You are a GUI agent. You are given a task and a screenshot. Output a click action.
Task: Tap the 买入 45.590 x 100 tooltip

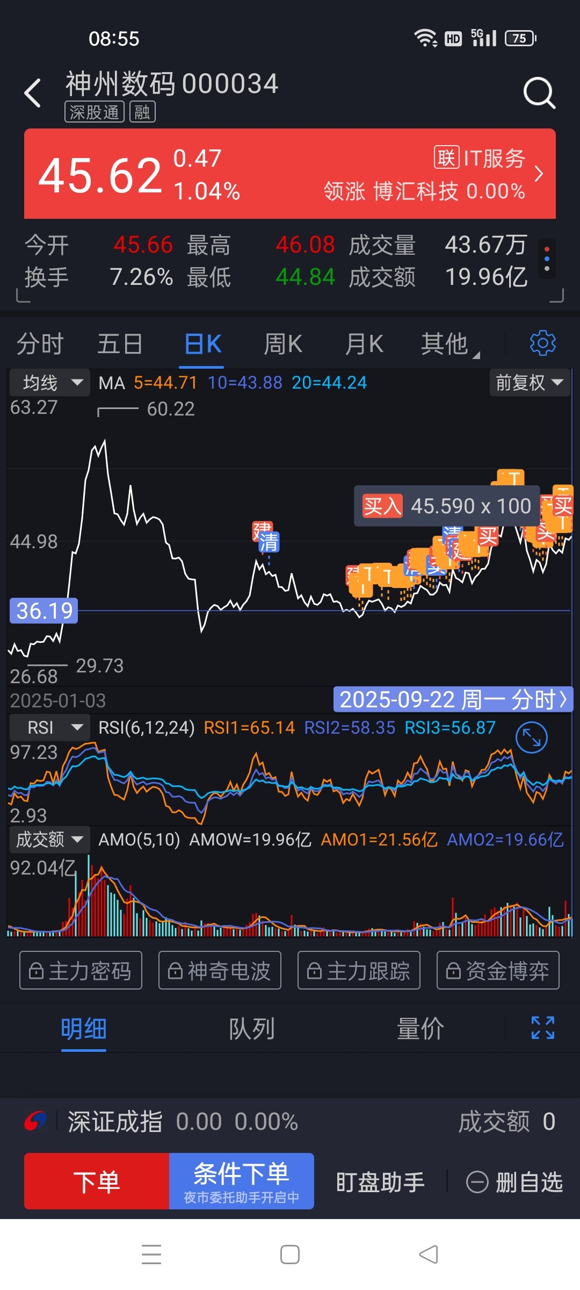447,506
